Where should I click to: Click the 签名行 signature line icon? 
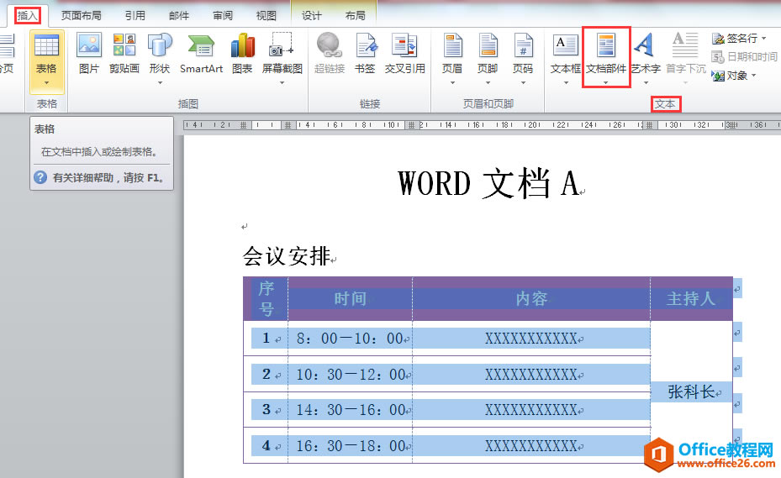pyautogui.click(x=718, y=39)
